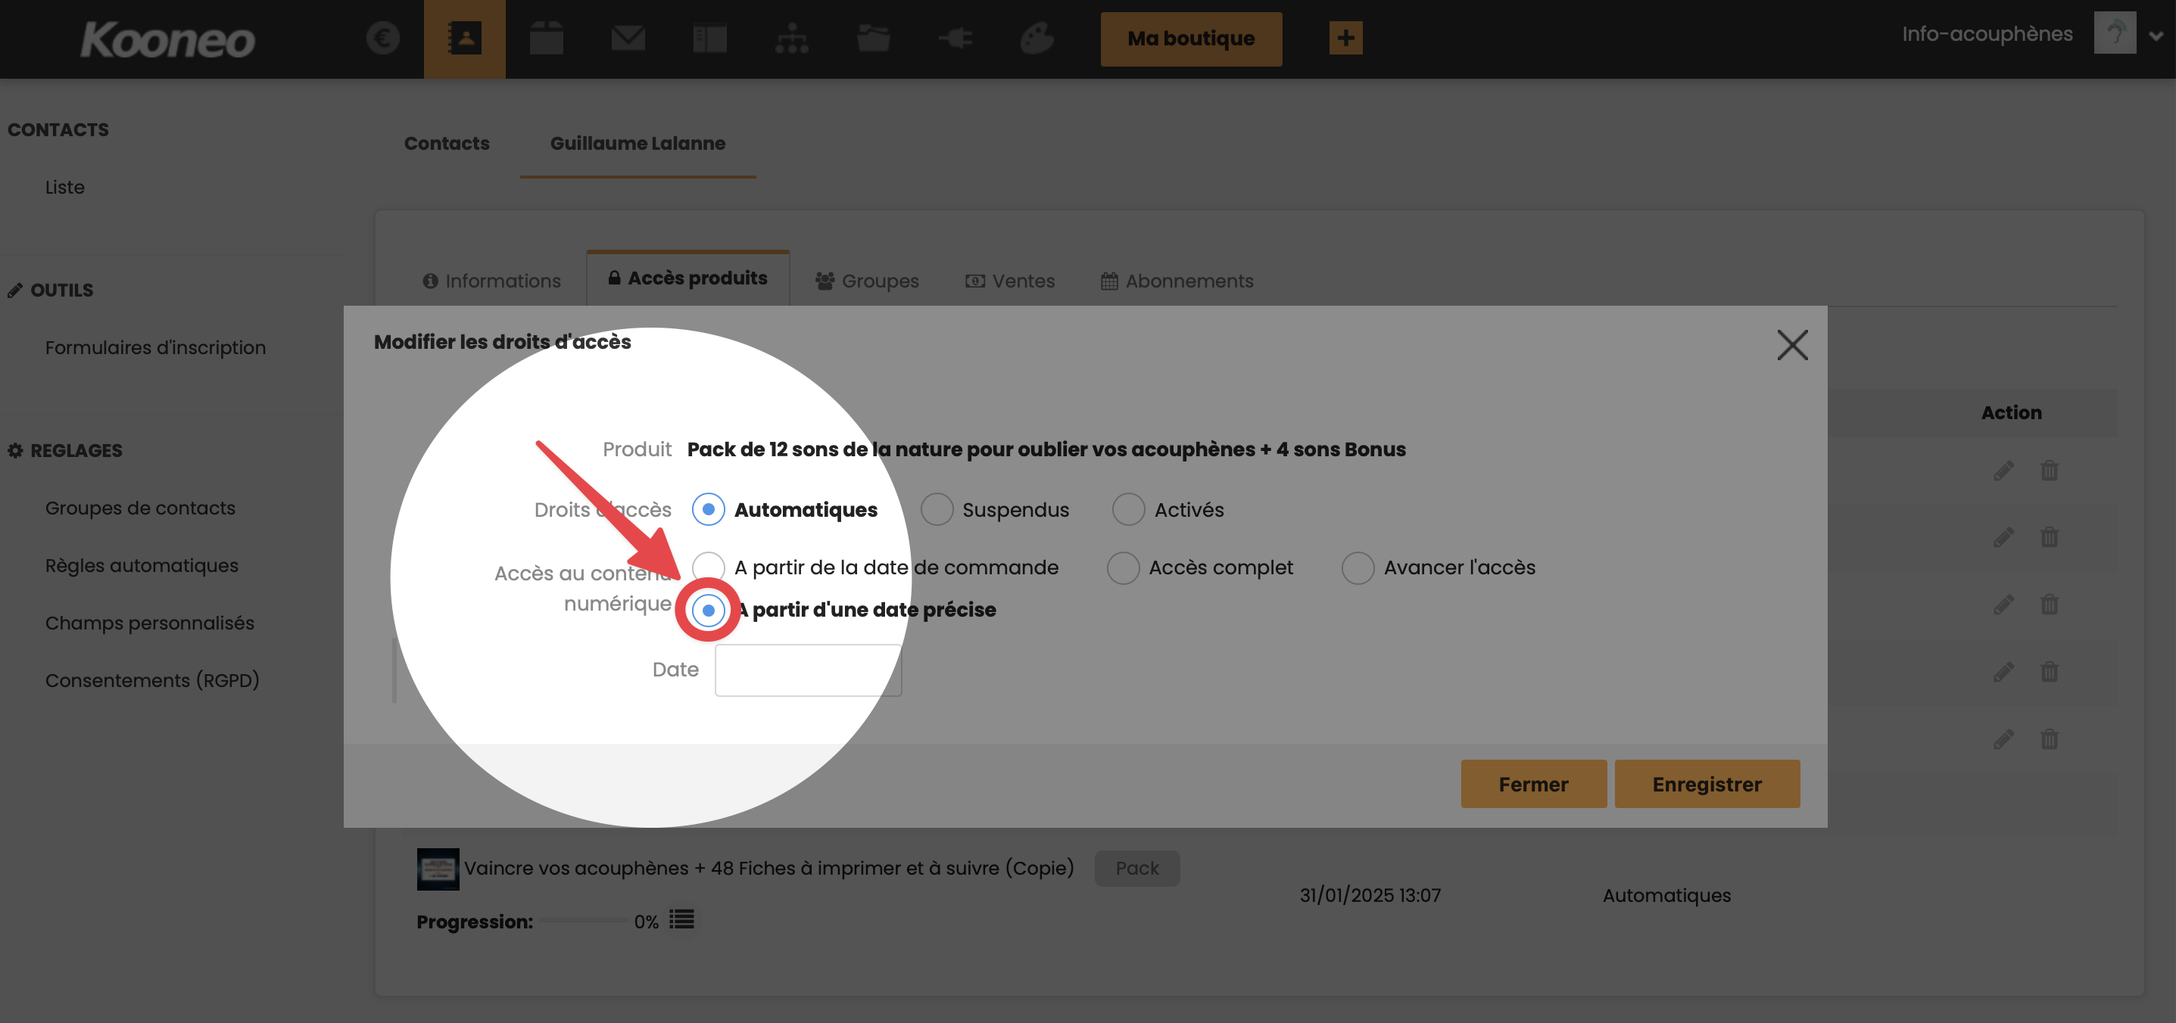Image resolution: width=2176 pixels, height=1023 pixels.
Task: Open the products box icon in top bar
Action: (547, 38)
